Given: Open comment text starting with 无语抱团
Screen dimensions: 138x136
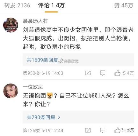Looking at the screenshot, I should coord(76,100).
